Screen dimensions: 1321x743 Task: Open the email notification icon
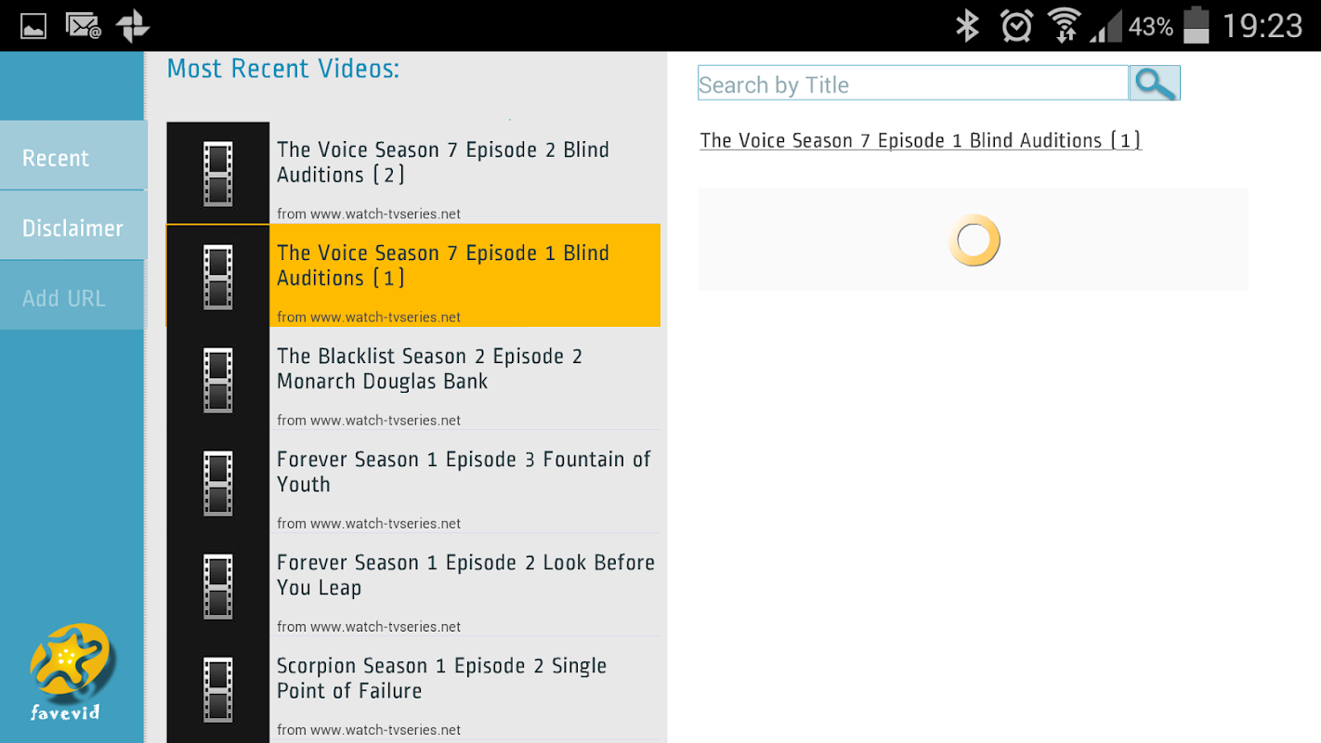[84, 25]
